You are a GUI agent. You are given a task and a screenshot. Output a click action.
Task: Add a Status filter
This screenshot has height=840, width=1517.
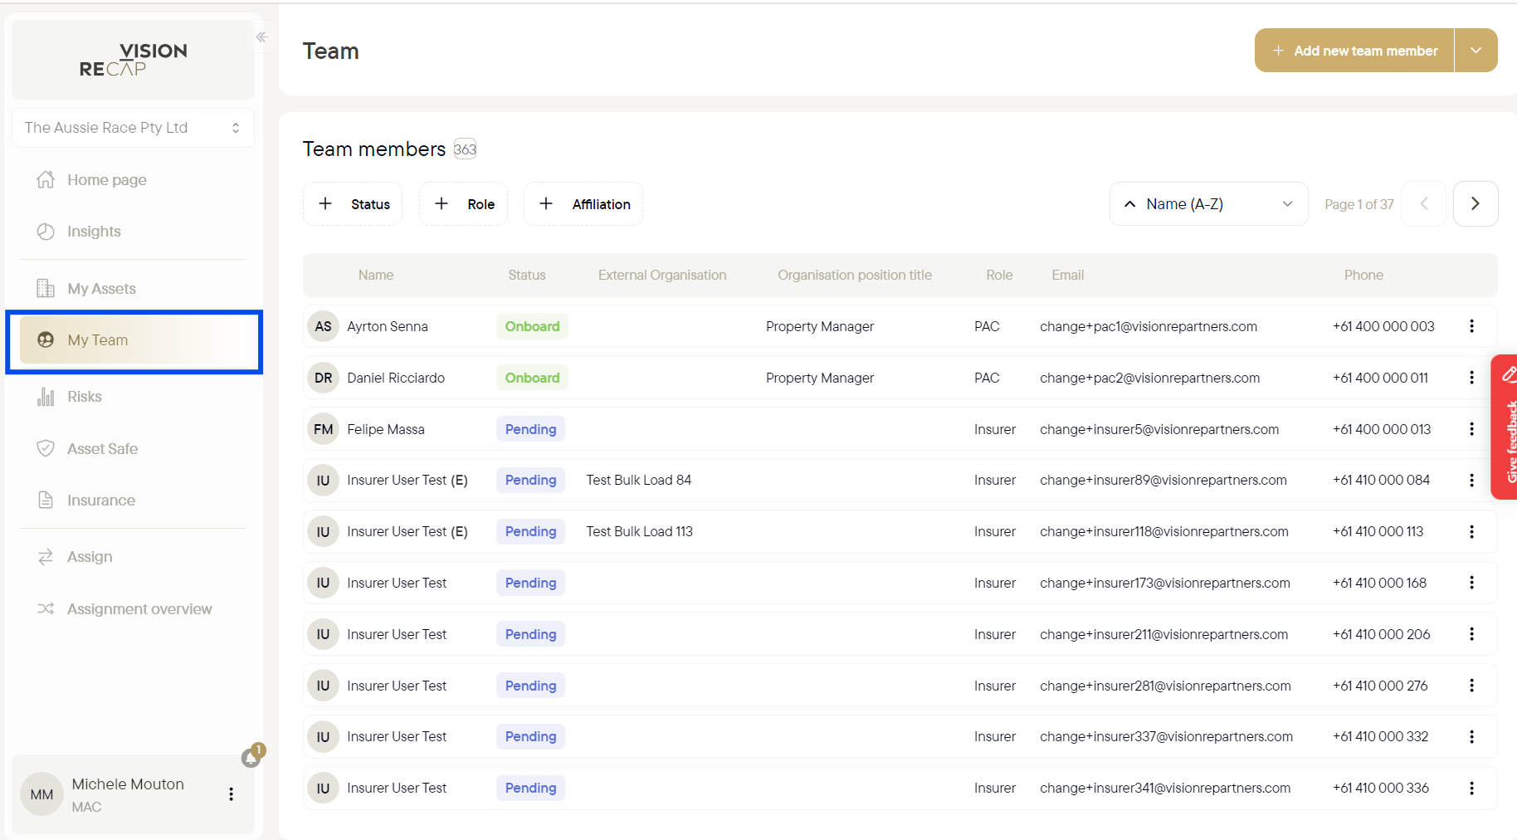pyautogui.click(x=353, y=204)
